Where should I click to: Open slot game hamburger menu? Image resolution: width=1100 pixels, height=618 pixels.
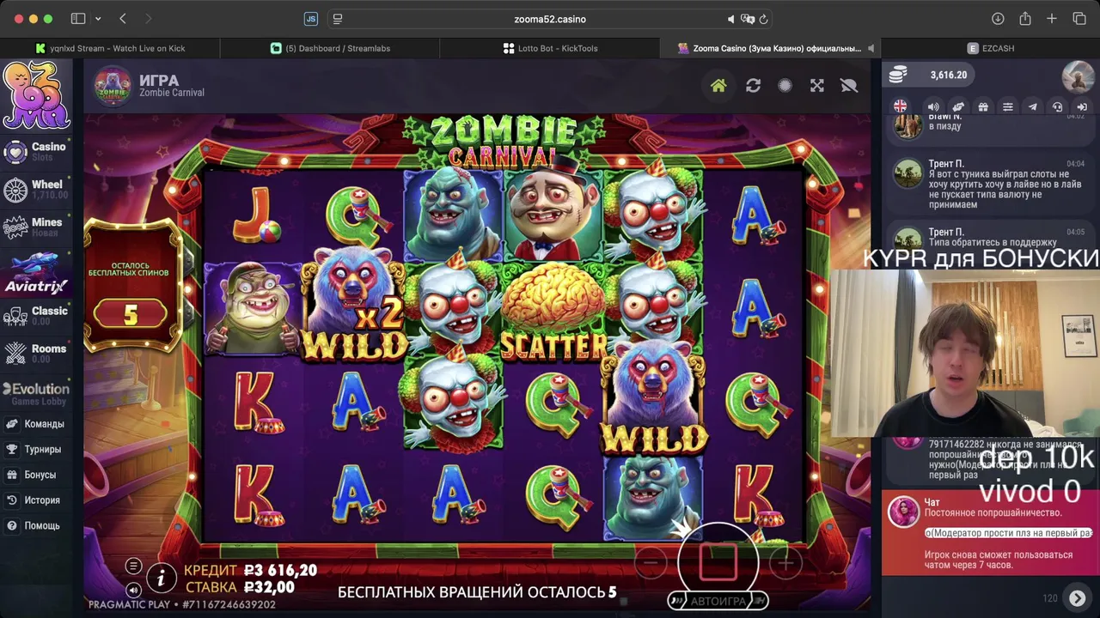133,566
